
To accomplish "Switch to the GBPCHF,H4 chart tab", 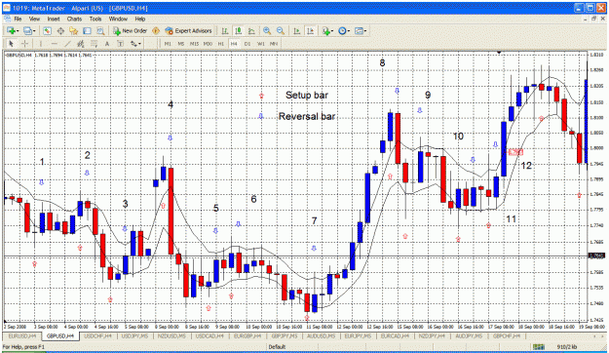I will 508,335.
